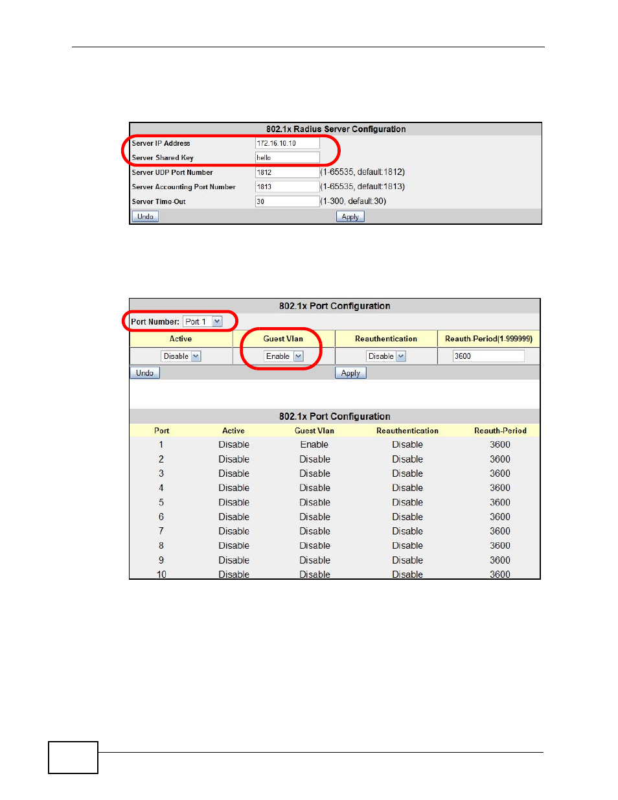Click the '802.1x Radius Server Configuration' title
Viewport: 618px width, 800px height.
[336, 129]
